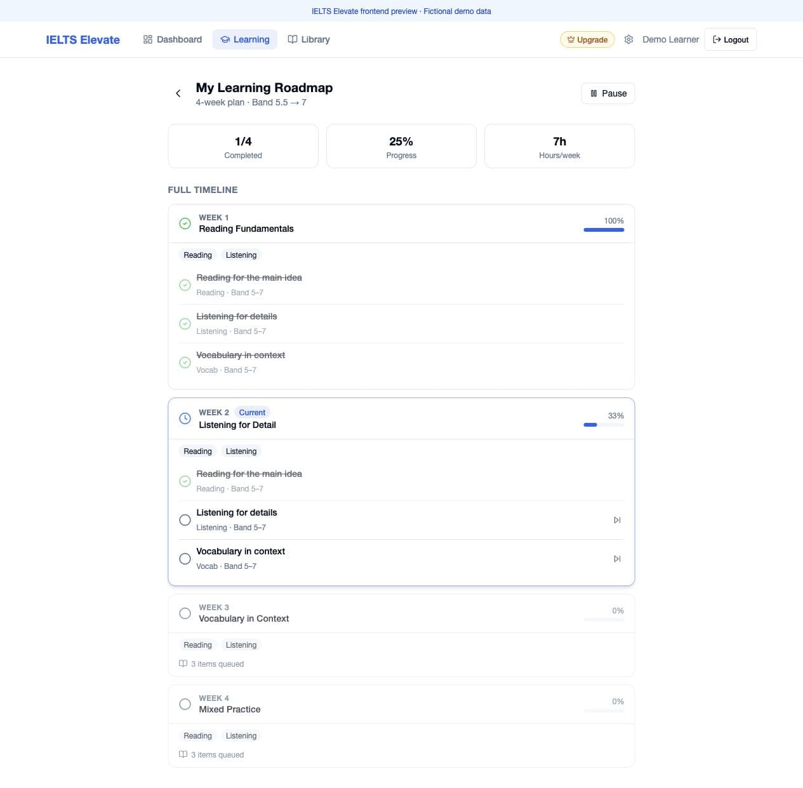
Task: Open the Demo Learner profile
Action: [x=670, y=39]
